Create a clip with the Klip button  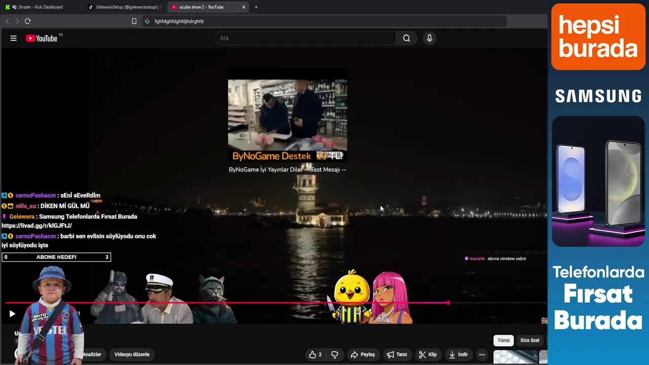pyautogui.click(x=428, y=354)
